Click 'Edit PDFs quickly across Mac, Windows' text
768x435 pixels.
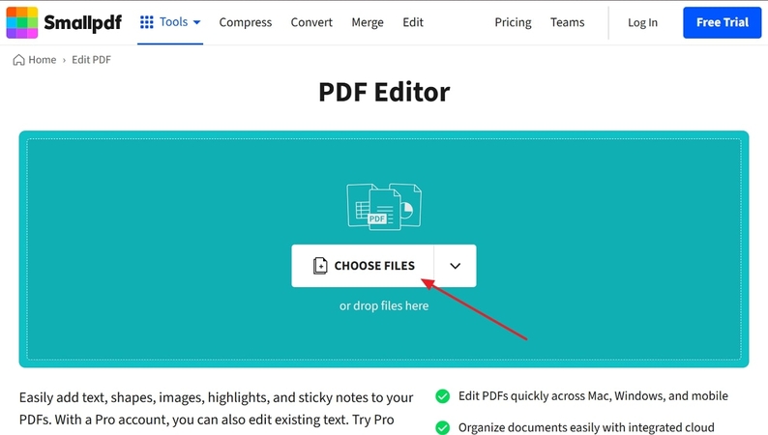593,396
